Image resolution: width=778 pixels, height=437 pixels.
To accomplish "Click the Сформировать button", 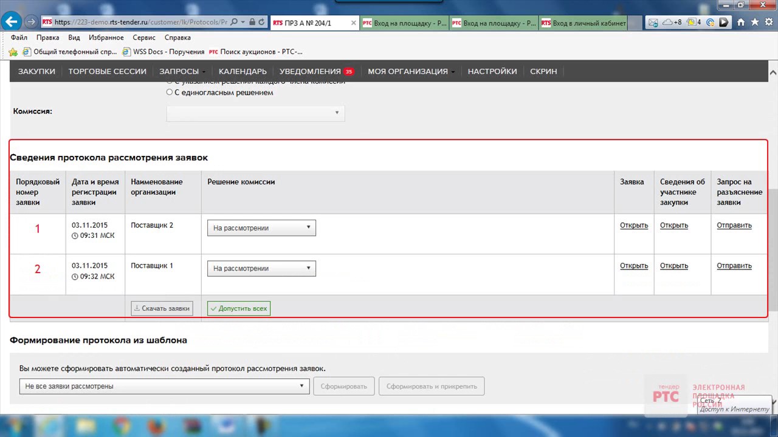I will coord(344,386).
